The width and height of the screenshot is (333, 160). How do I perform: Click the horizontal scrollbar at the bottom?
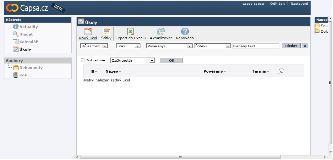click(180, 157)
